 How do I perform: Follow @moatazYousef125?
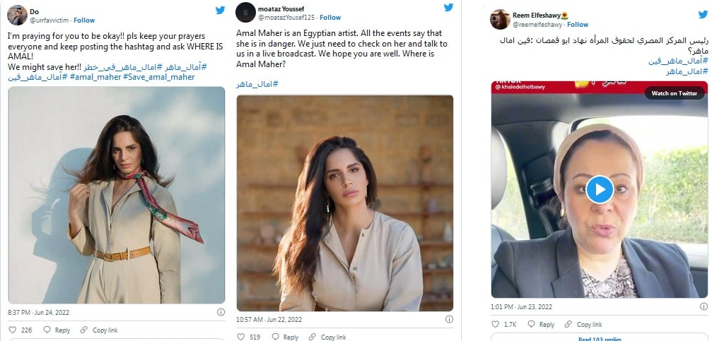tap(329, 18)
